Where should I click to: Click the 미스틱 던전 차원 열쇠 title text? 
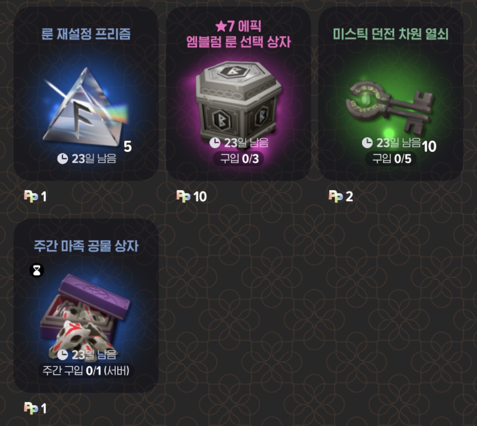391,34
